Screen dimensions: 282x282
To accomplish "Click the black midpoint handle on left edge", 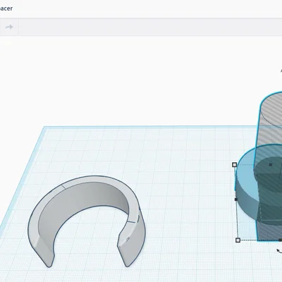I will [236, 200].
